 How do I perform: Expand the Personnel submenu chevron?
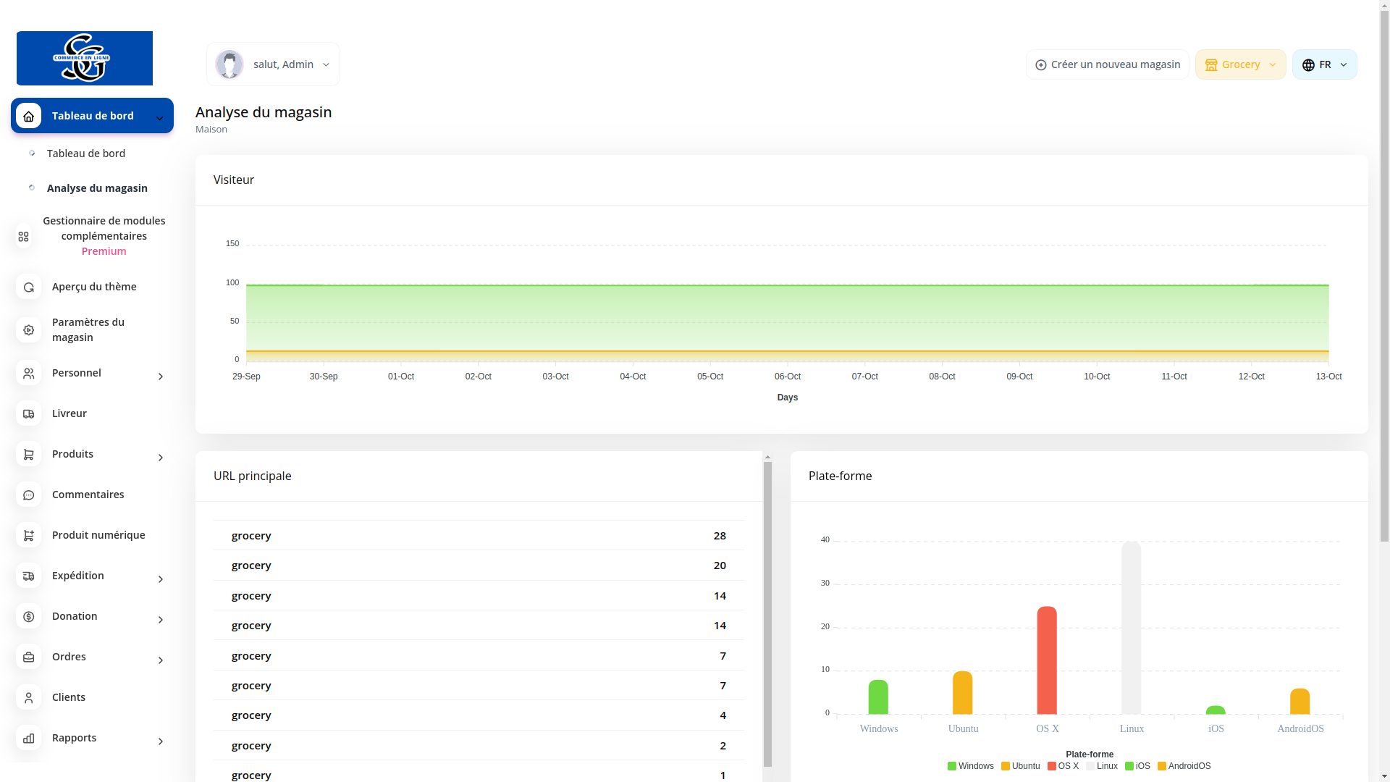click(161, 376)
